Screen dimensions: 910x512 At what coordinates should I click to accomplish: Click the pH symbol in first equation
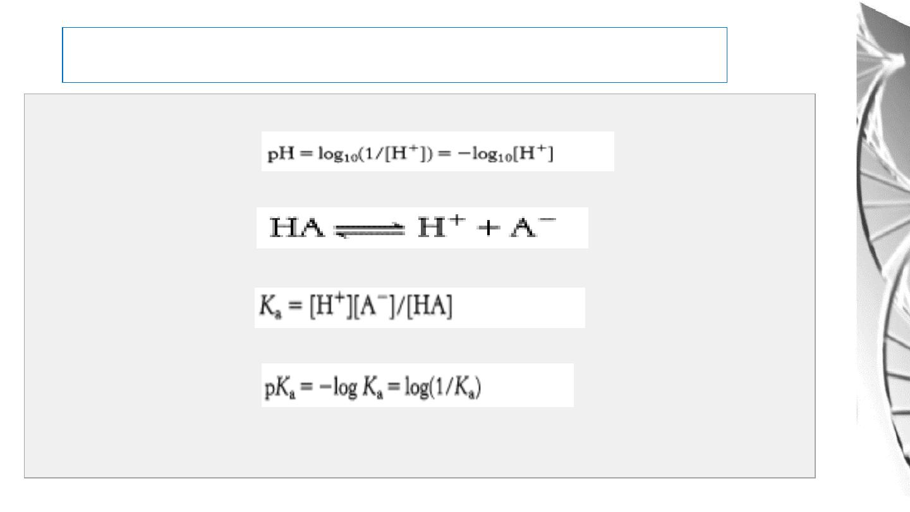click(x=277, y=156)
